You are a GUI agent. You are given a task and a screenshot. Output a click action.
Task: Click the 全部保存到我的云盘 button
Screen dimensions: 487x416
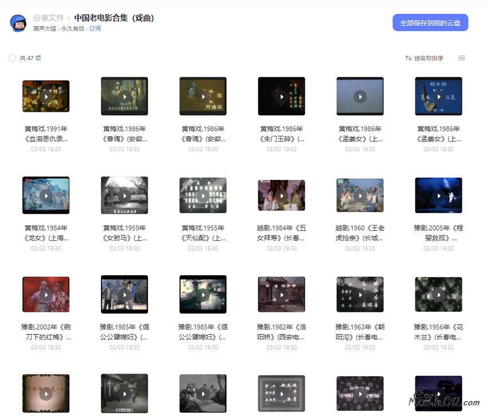pyautogui.click(x=429, y=22)
